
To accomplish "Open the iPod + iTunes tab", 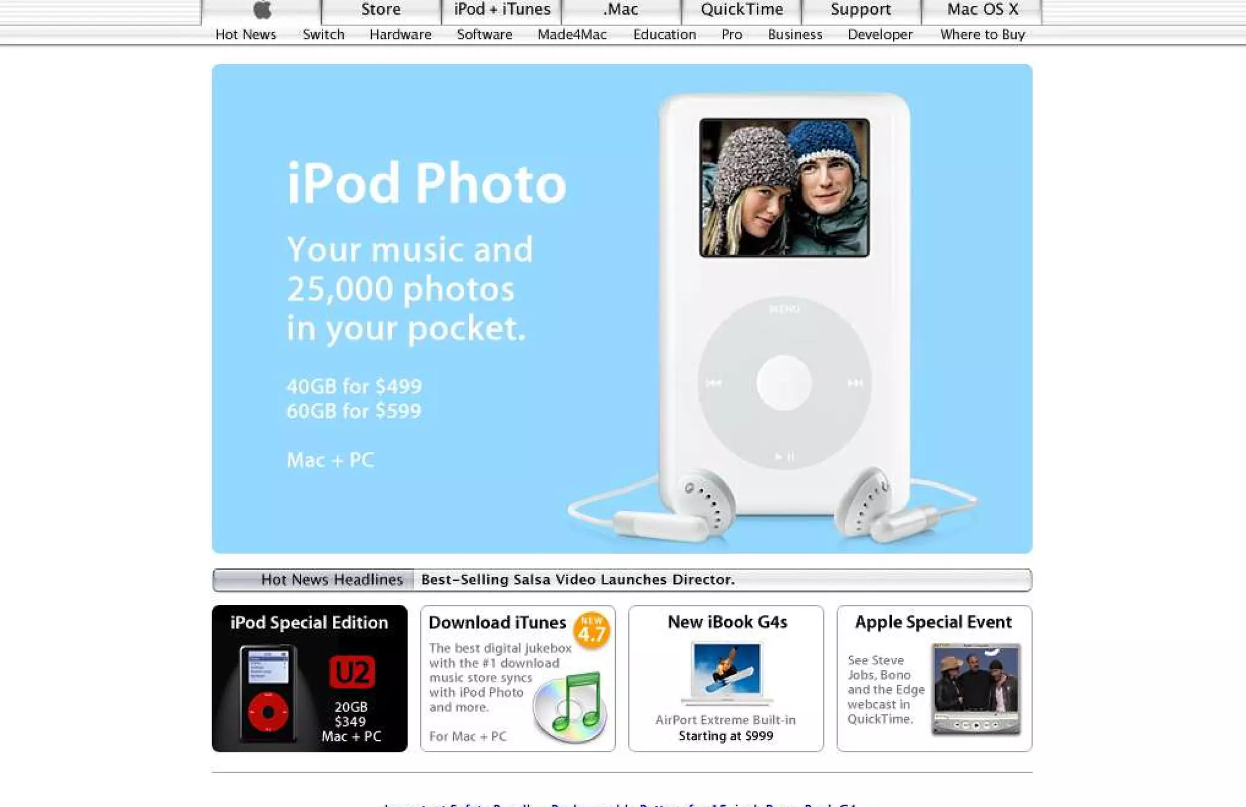I will tap(502, 10).
